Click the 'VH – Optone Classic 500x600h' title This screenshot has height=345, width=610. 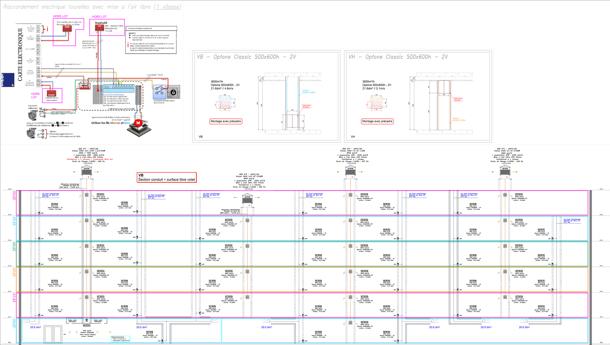point(398,57)
